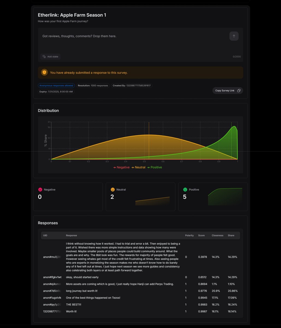The width and height of the screenshot is (281, 328).
Task: Copy the survey link
Action: (228, 90)
